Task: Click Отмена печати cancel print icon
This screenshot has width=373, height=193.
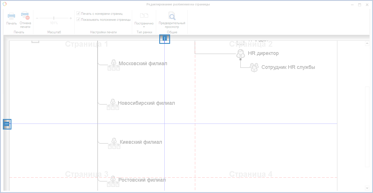Action: [x=25, y=16]
